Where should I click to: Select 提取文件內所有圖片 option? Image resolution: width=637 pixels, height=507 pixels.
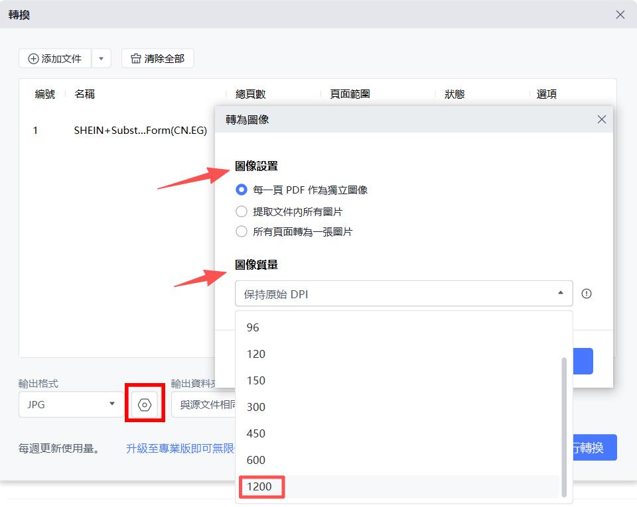[241, 211]
